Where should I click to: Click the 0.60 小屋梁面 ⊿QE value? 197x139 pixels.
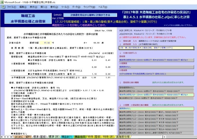click(108, 74)
